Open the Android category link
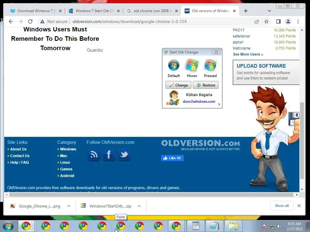The image size is (310, 232). click(x=67, y=176)
